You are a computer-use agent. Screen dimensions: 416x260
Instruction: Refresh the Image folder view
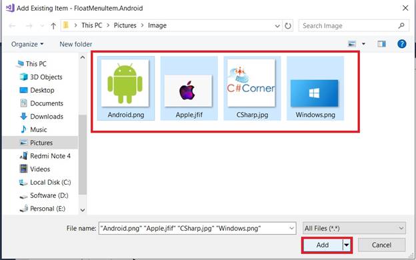pyautogui.click(x=288, y=26)
